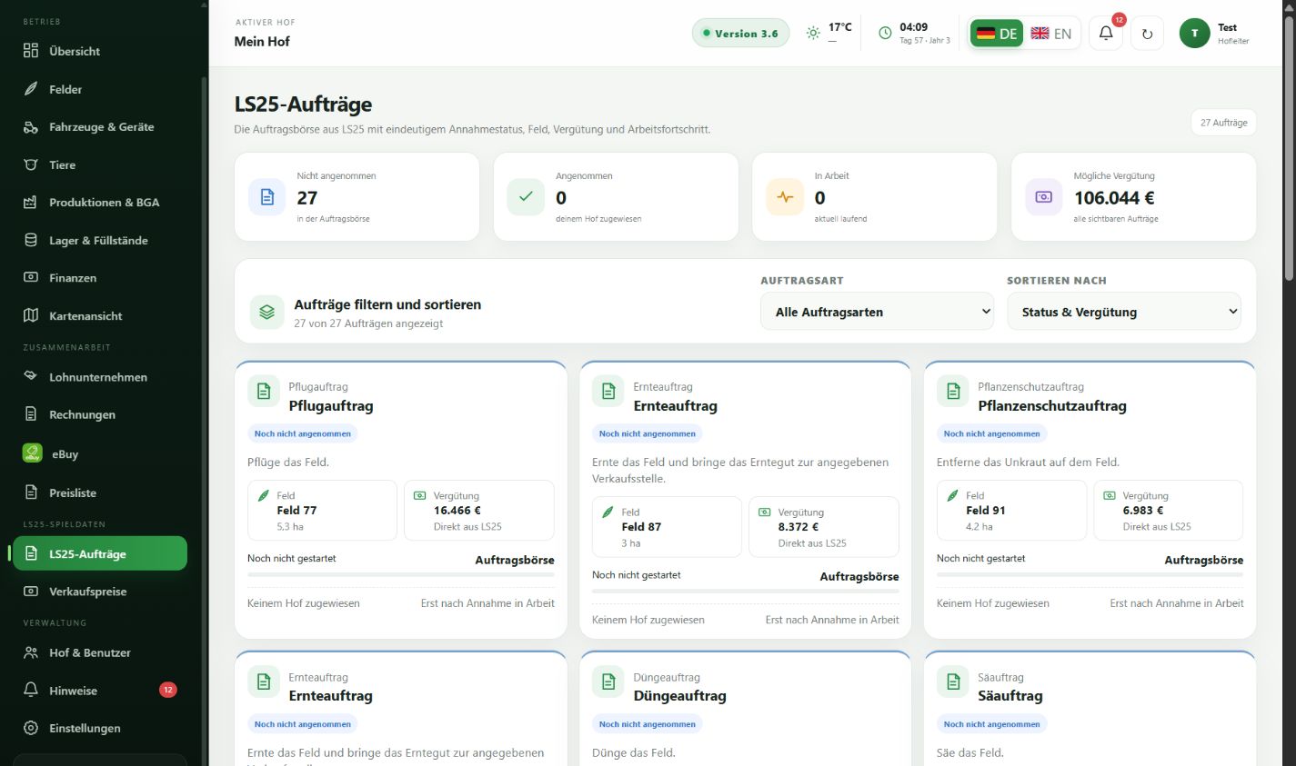Click the sun weather icon
This screenshot has width=1296, height=766.
813,33
